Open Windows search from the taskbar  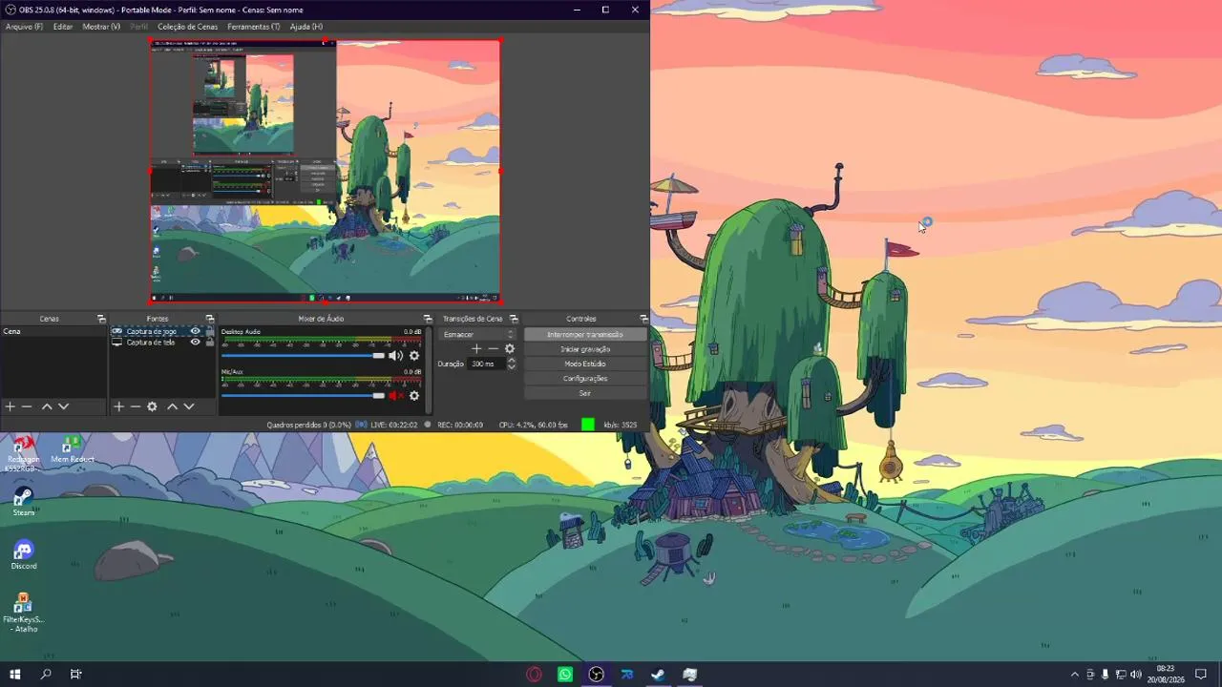[46, 675]
